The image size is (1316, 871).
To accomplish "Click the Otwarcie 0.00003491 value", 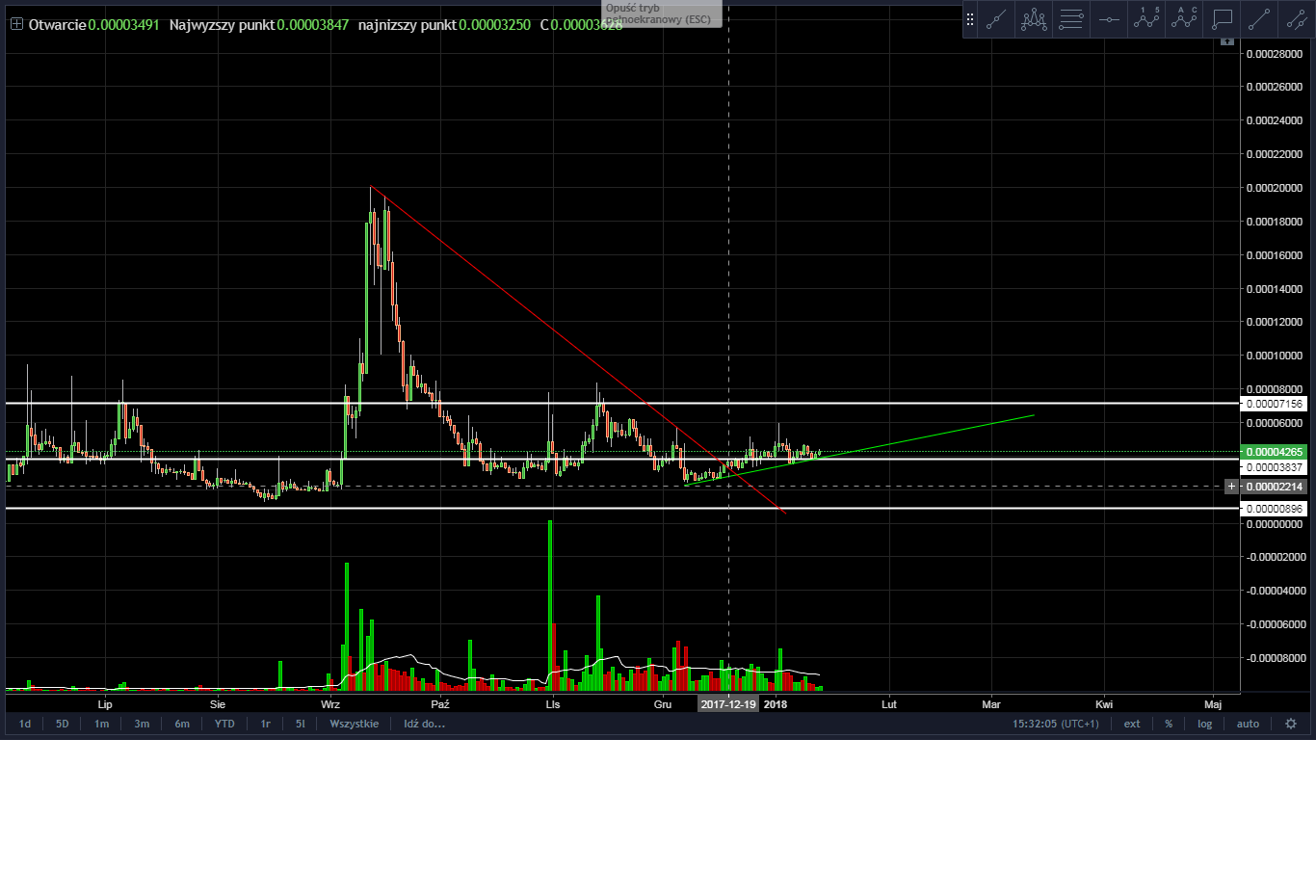I will coord(124,24).
